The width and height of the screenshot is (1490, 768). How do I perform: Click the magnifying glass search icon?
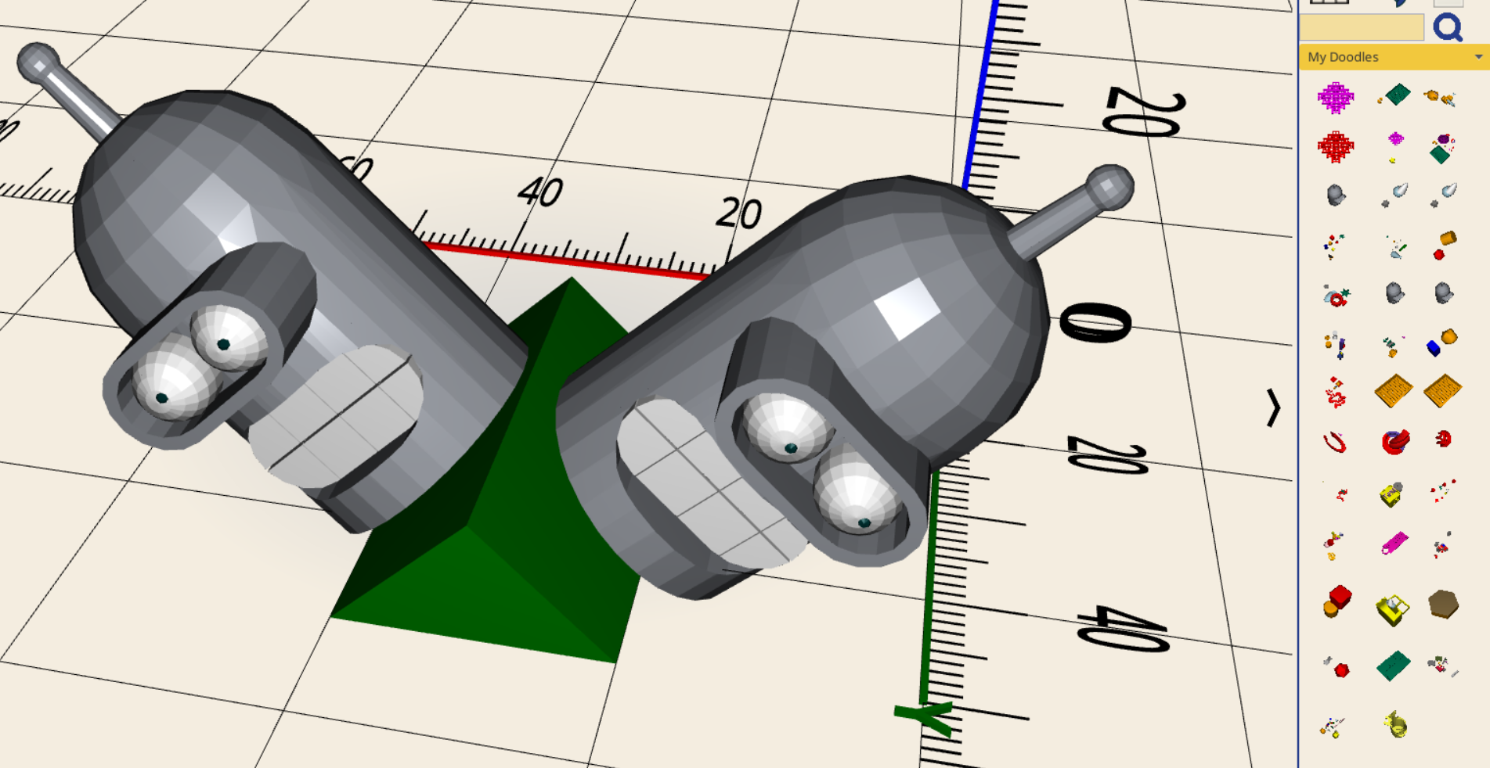point(1448,27)
